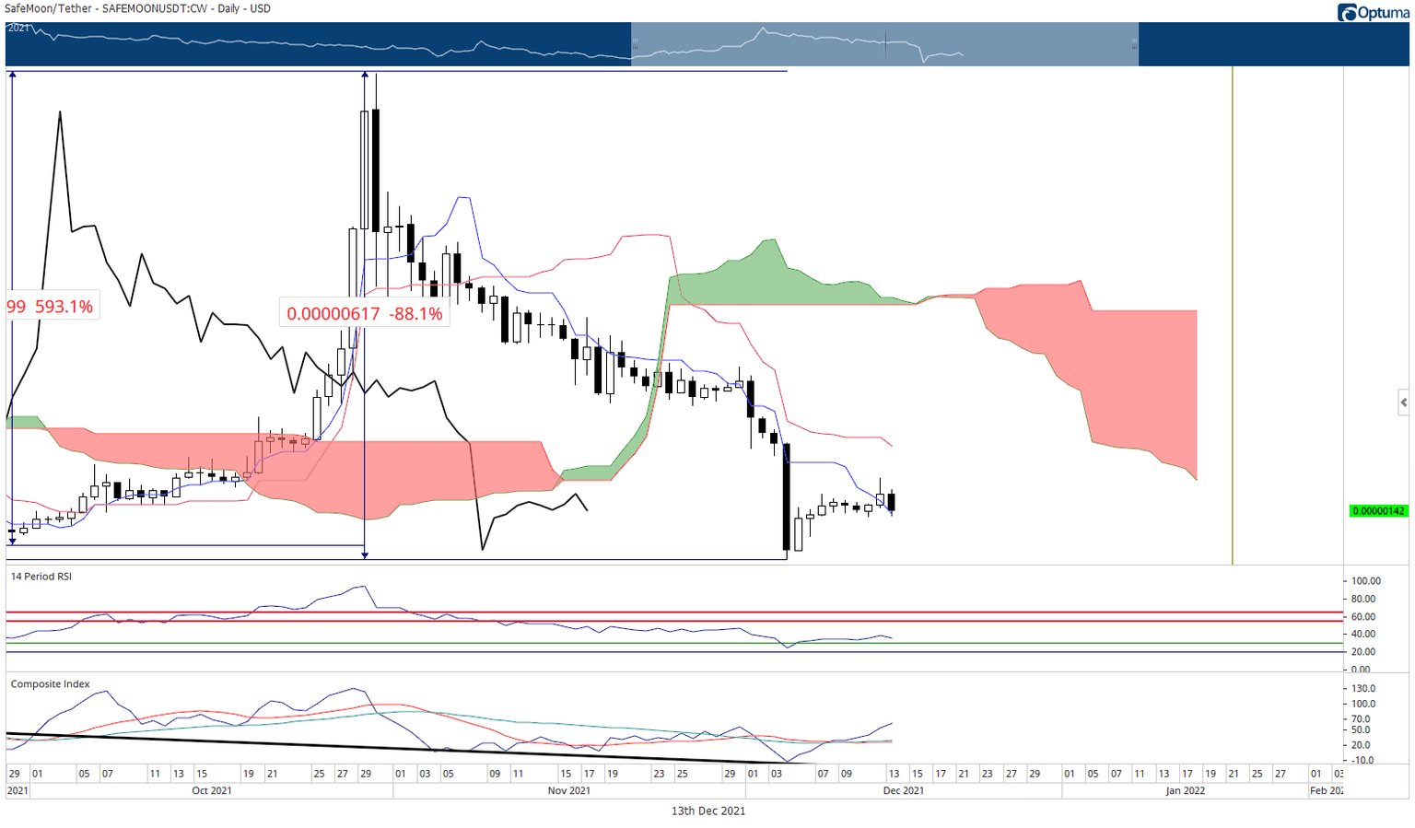Select the highlighted region in overview navigator
This screenshot has height=828, width=1415.
pyautogui.click(x=884, y=43)
